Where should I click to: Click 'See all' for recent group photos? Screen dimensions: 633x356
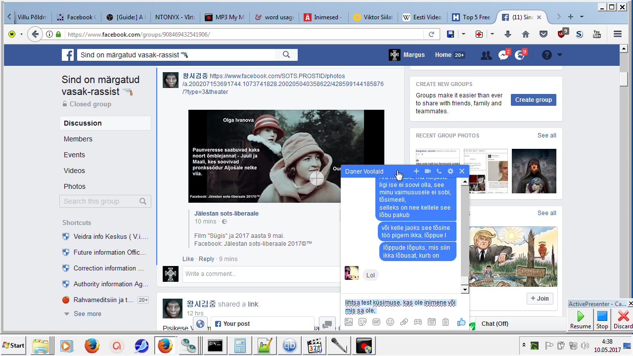[x=546, y=135]
